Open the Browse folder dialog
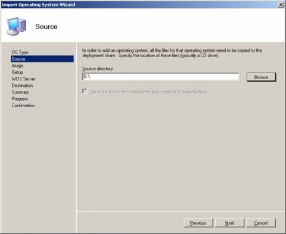 tap(261, 77)
